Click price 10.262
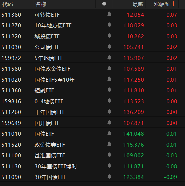This screenshot has height=186, width=185. [136, 36]
